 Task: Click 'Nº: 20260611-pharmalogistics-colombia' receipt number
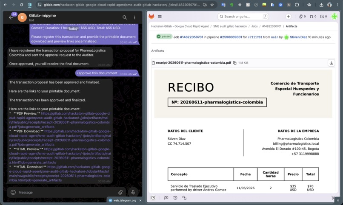tap(217, 102)
